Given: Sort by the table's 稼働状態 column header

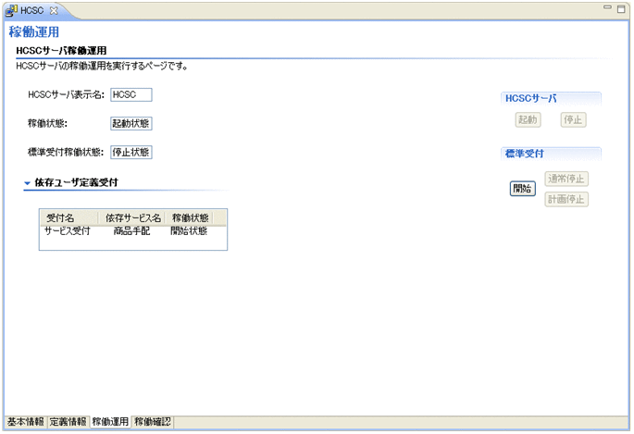Looking at the screenshot, I should point(190,218).
